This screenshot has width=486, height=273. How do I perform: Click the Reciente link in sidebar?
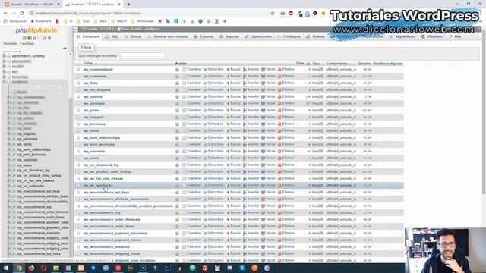coord(10,44)
